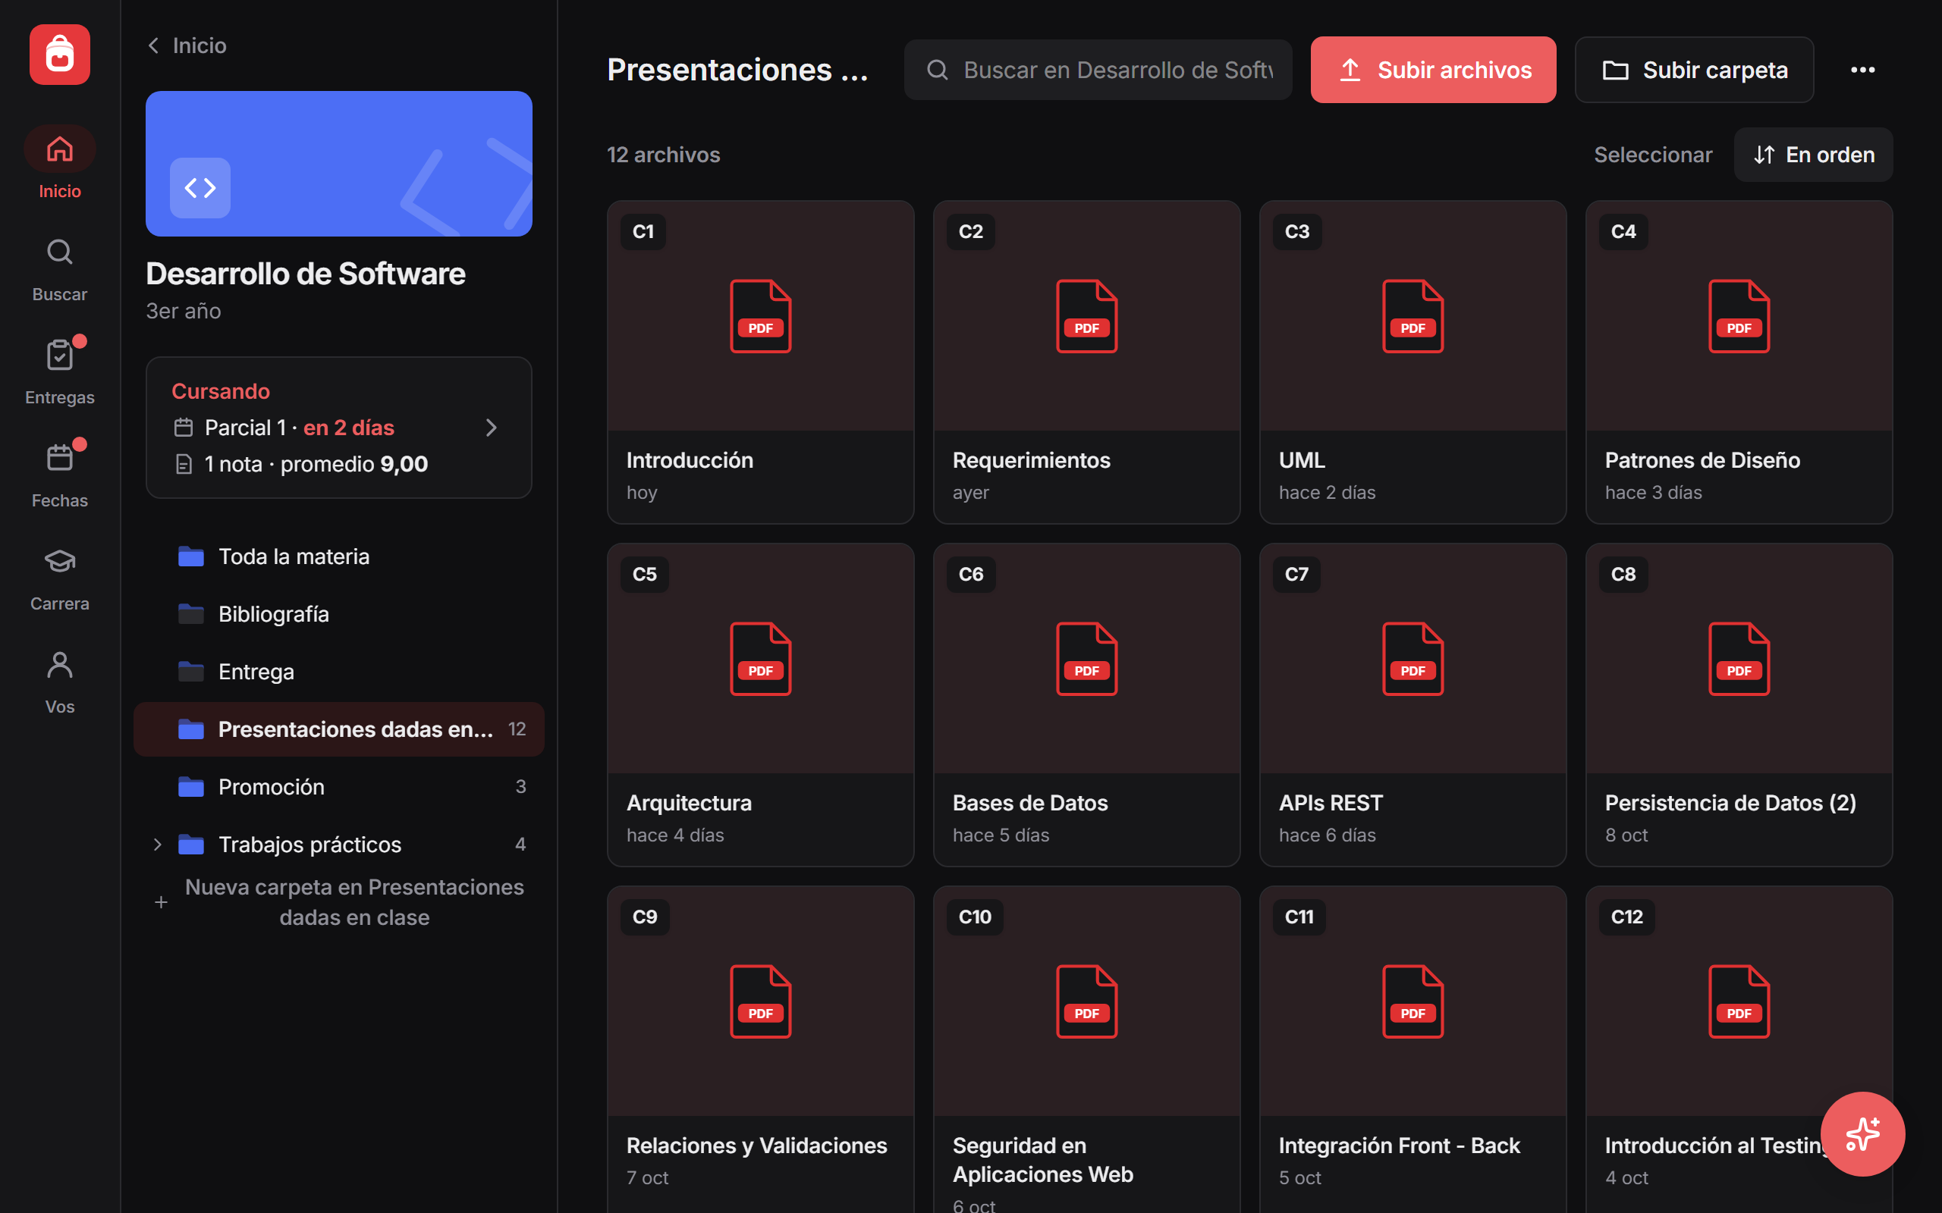Open the three-dots more options menu
The width and height of the screenshot is (1942, 1213).
click(1862, 70)
